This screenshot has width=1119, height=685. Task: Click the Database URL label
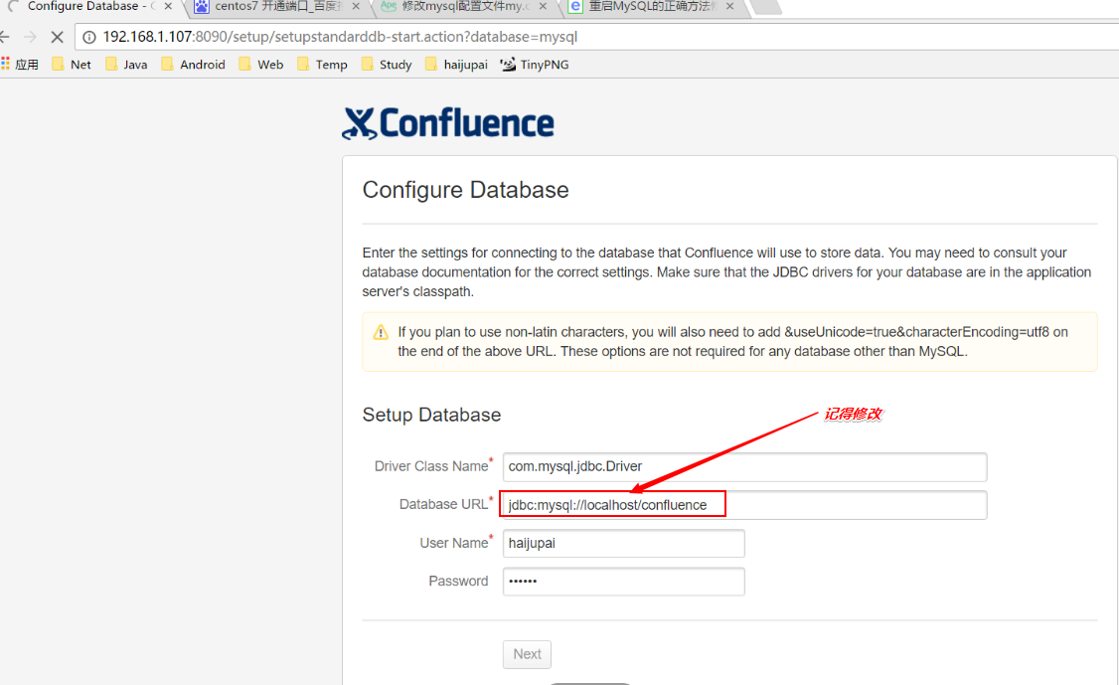click(445, 504)
